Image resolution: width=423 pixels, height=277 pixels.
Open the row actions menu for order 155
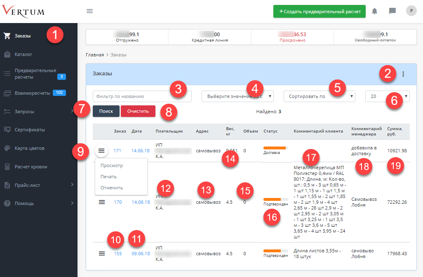pos(102,254)
